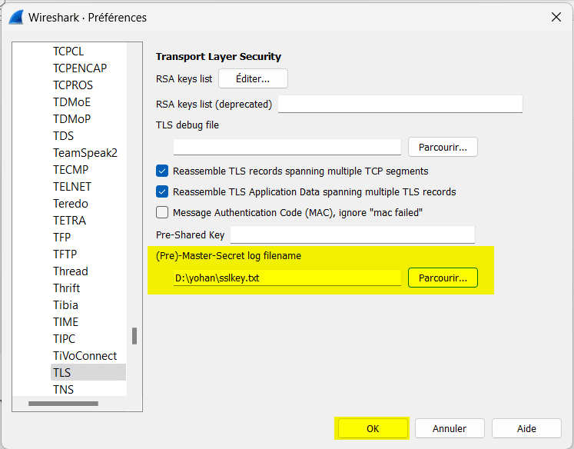Open the TELNET protocol preferences
Viewport: 574px width, 449px height.
pyautogui.click(x=71, y=187)
